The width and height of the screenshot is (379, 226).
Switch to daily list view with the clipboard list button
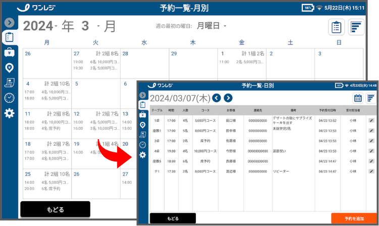point(336,27)
